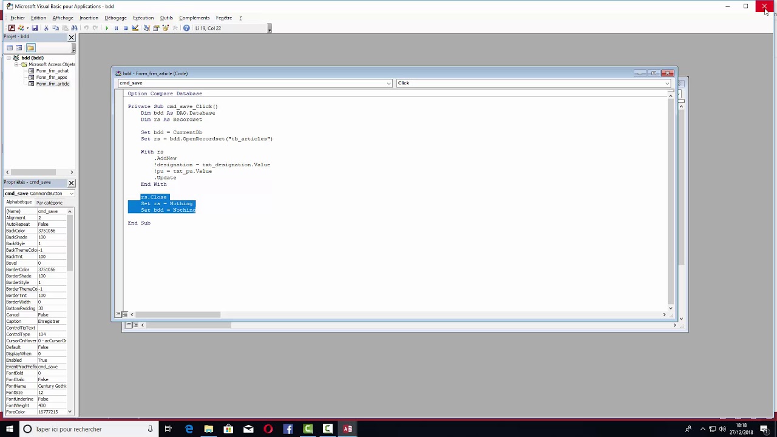777x437 pixels.
Task: Close the Projet - bdd panel
Action: click(71, 37)
